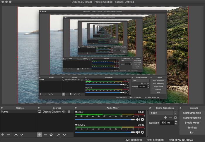
Task: Click Start Recording button
Action: click(192, 118)
